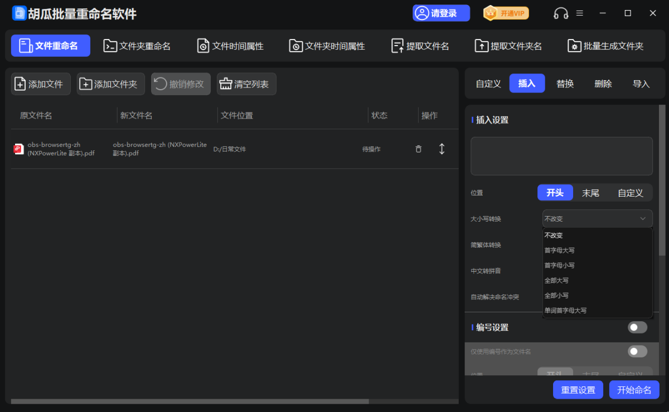Click the insert text input box
The height and width of the screenshot is (412, 669).
coord(561,156)
